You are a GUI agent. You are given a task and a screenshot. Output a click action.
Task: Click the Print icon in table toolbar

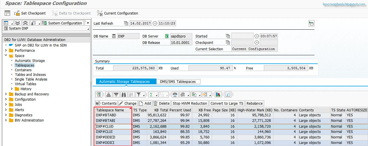click(175, 95)
